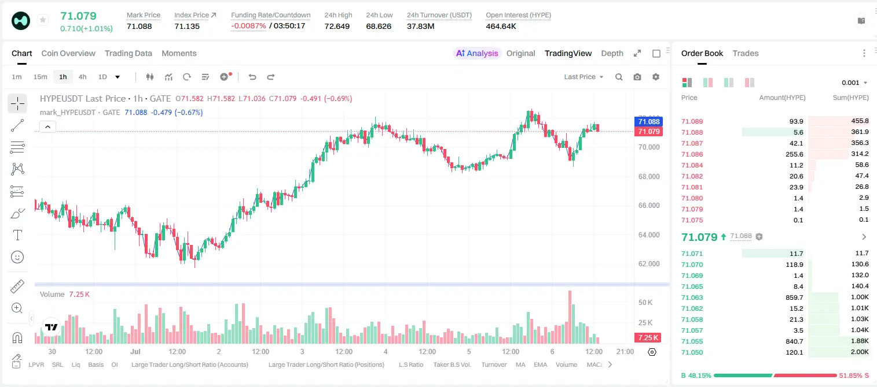Show only sell orders in order book
Viewport: 877px width, 387px height.
pyautogui.click(x=750, y=83)
